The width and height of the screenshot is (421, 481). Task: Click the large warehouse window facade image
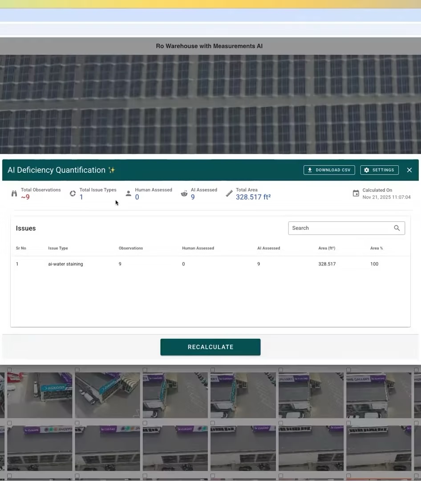point(210,104)
